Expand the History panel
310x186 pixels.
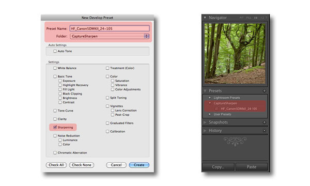pos(205,131)
